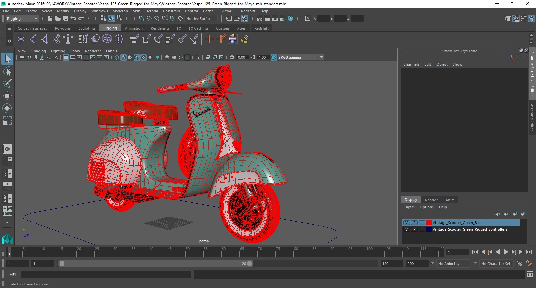Save the scene with disk icon
Screen dimensions: 536x288
tap(66, 18)
